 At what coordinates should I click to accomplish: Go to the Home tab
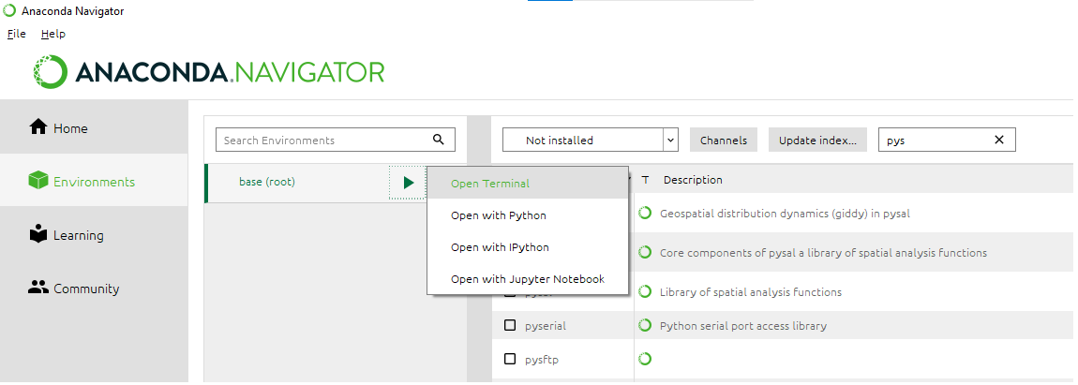(94, 128)
